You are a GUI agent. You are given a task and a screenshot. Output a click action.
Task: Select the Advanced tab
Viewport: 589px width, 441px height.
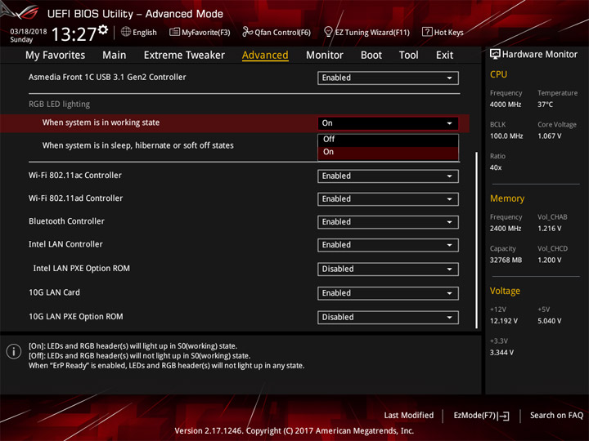265,56
